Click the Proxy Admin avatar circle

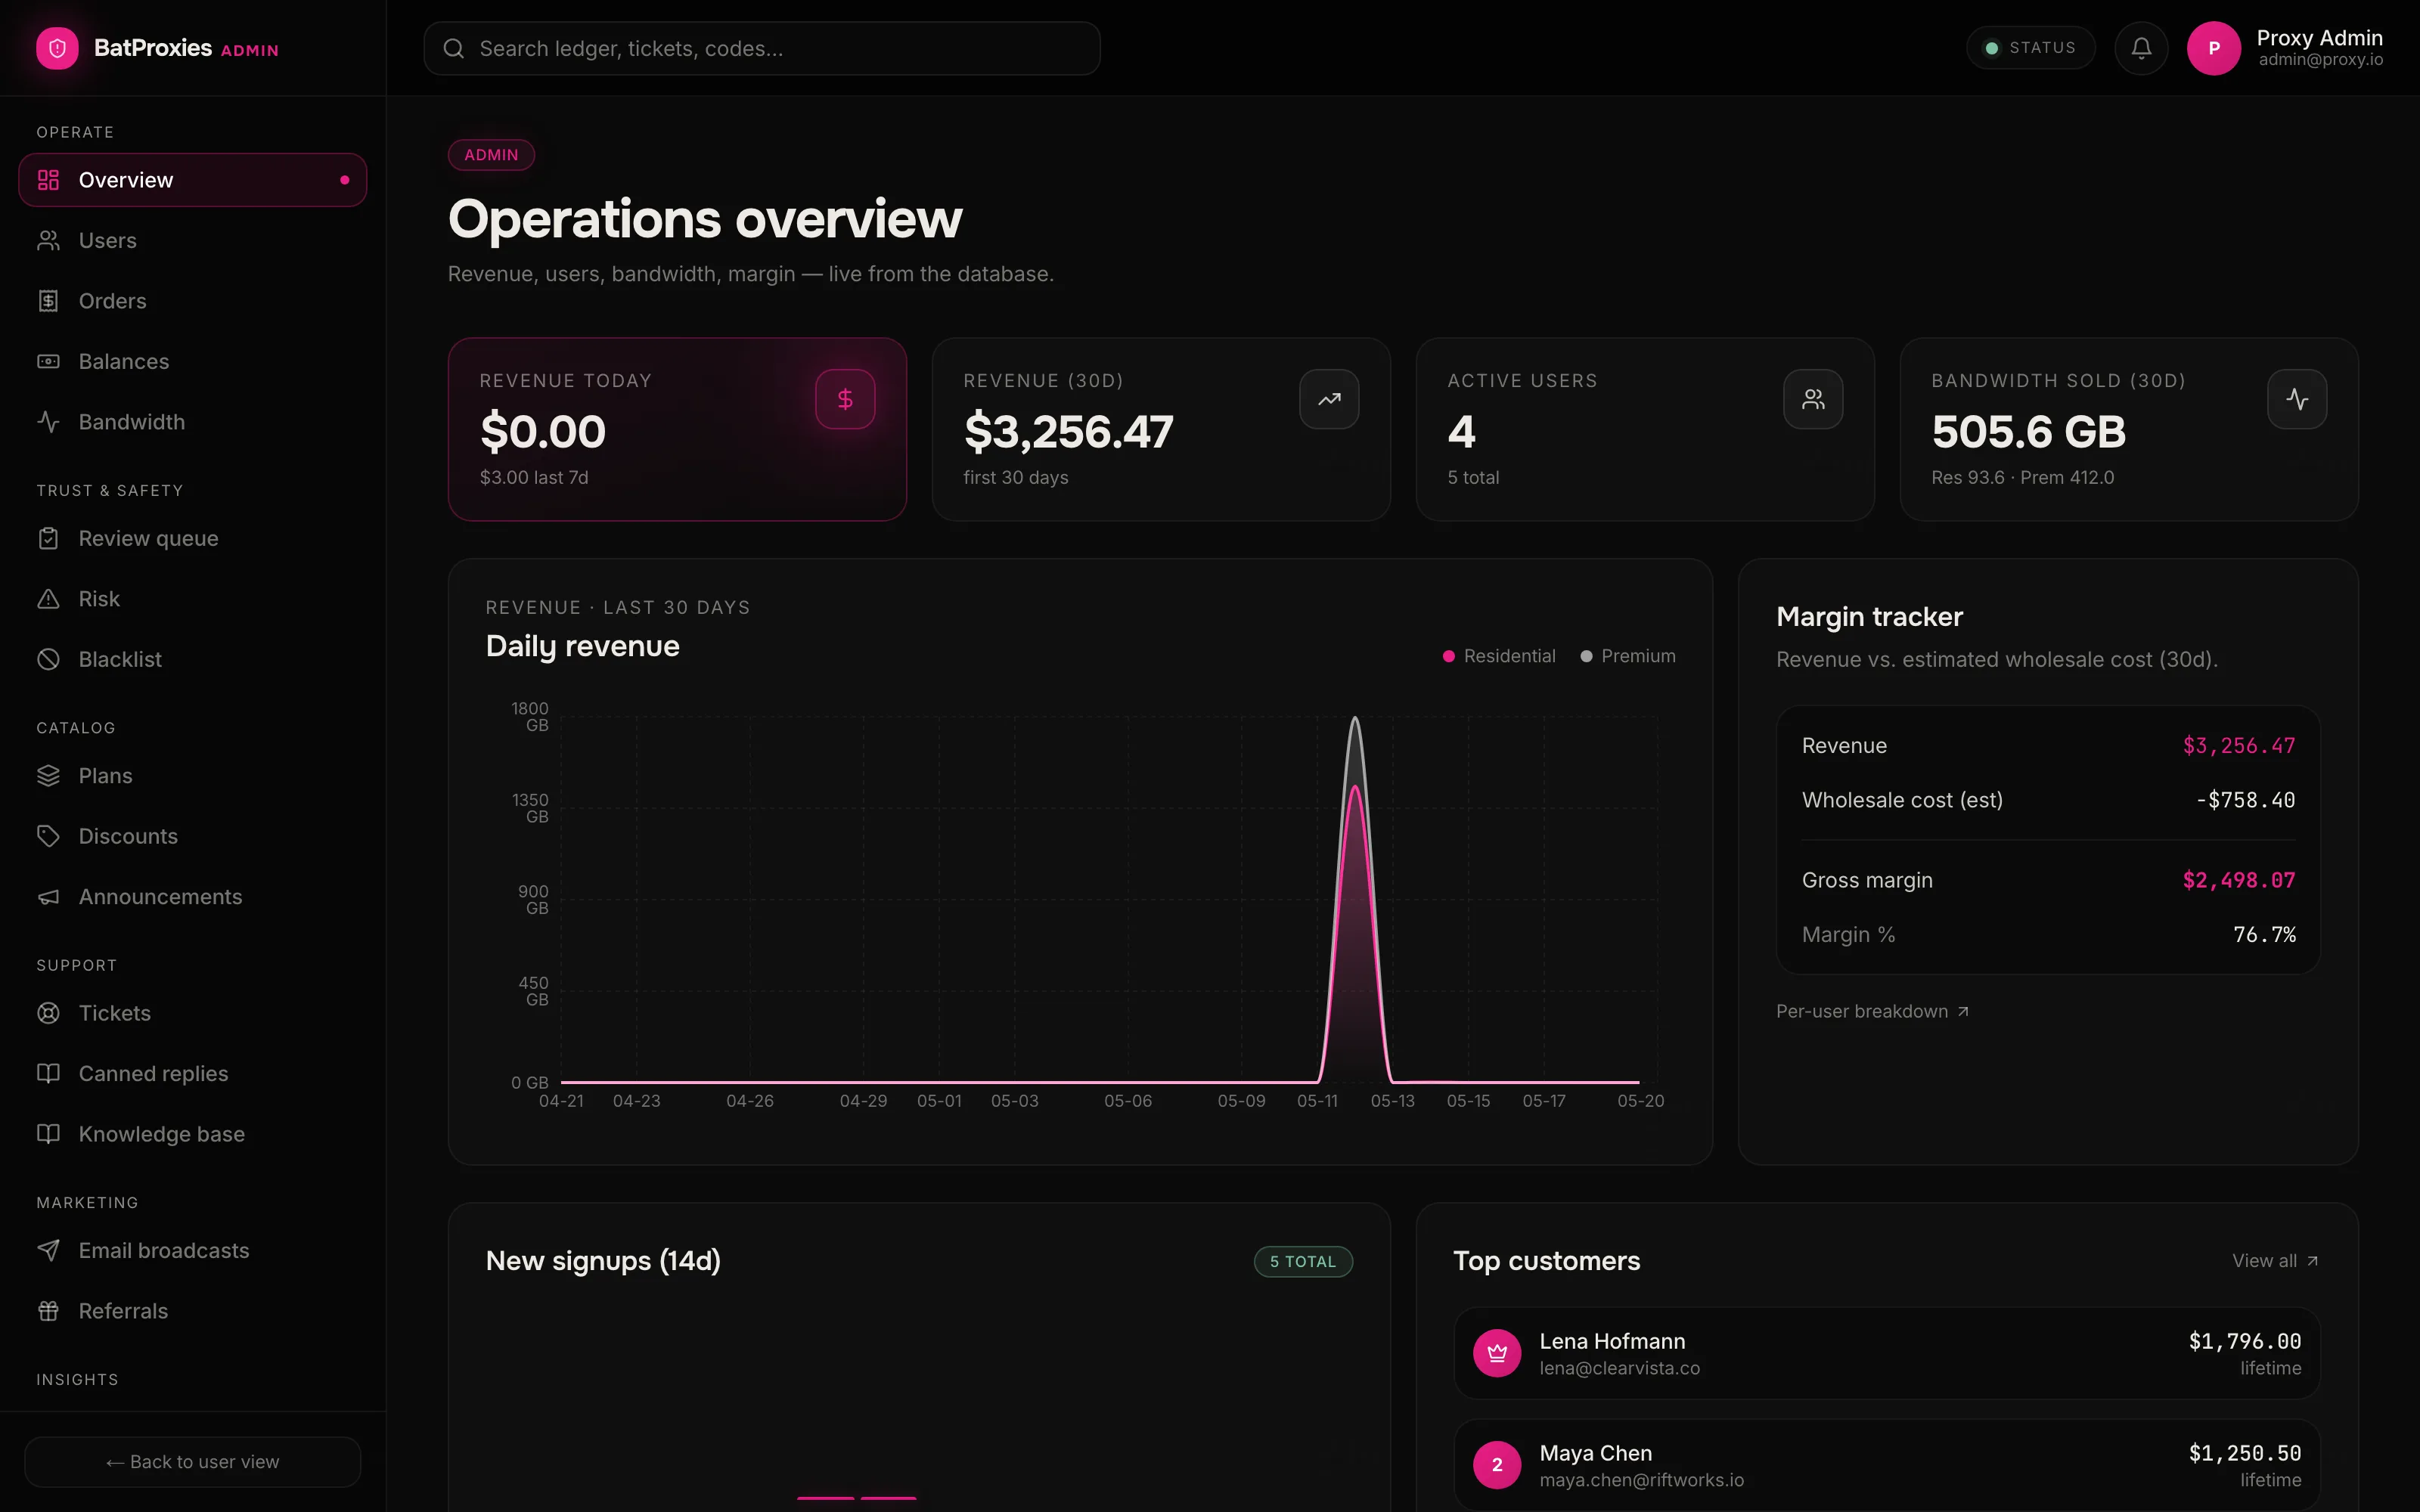[2213, 48]
